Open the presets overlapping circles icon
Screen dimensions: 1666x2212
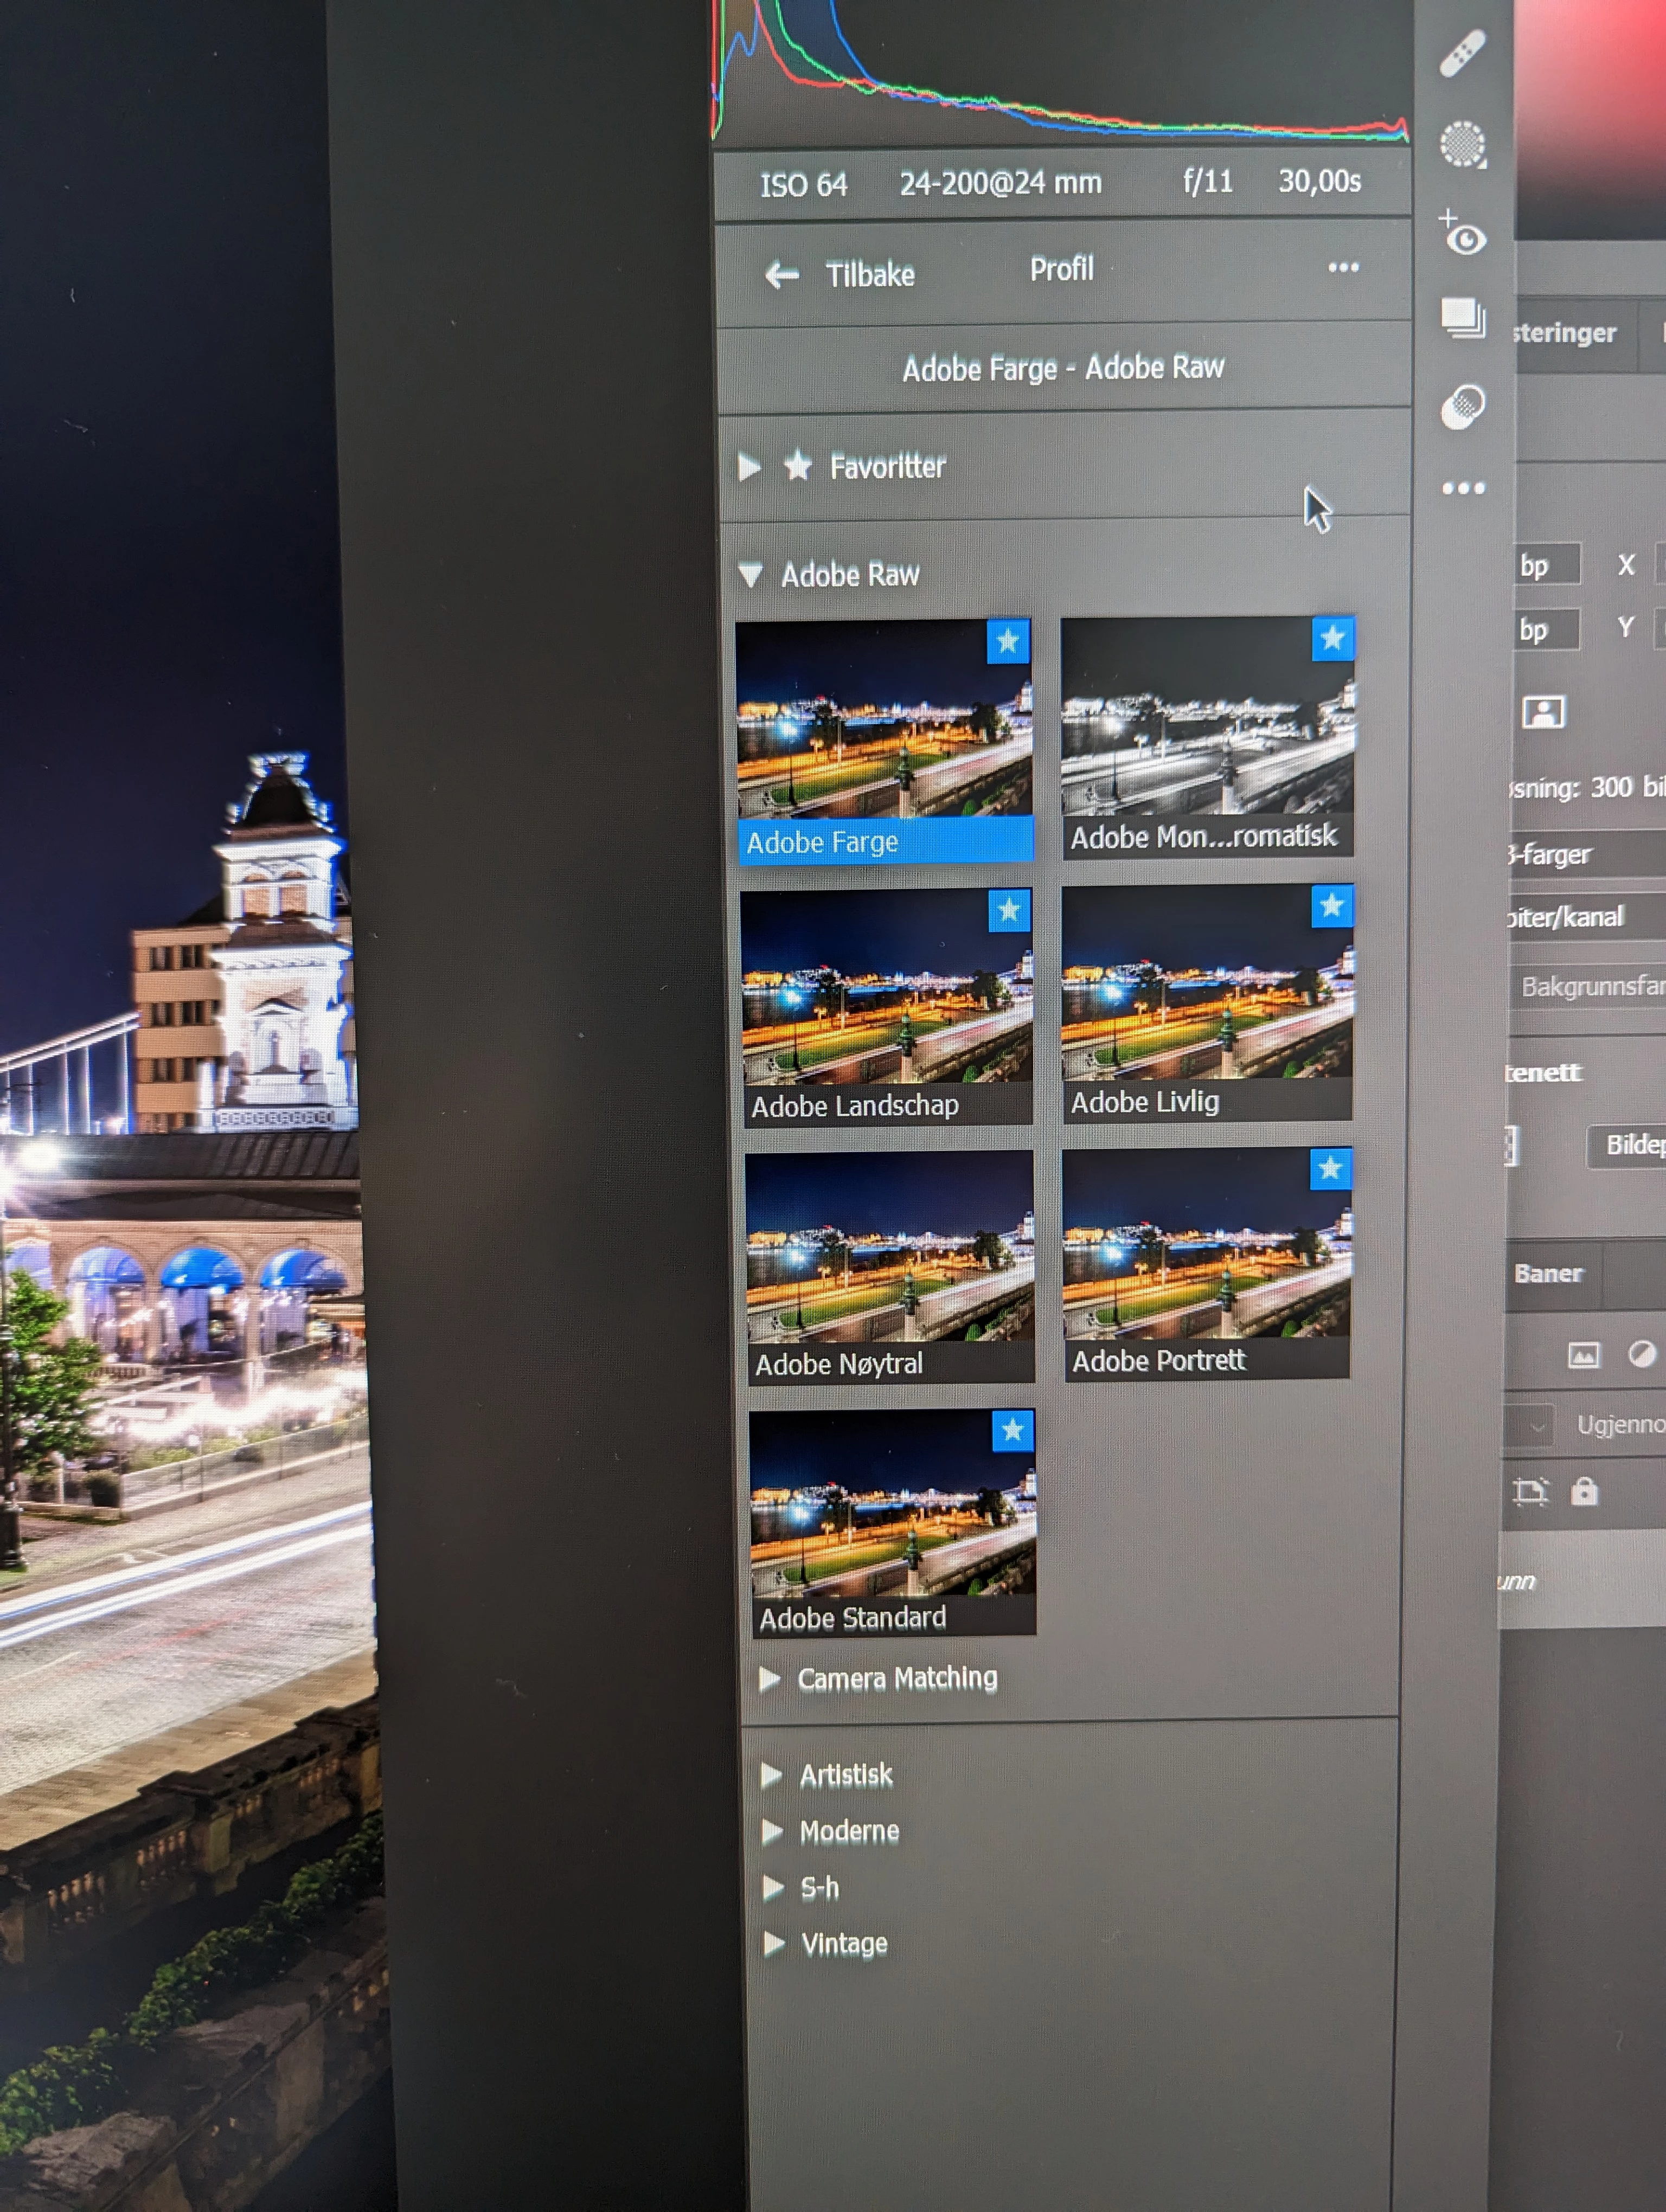coord(1463,408)
